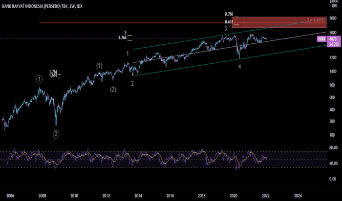Click the 2d 20h bar countdown label
342x201 pixels.
[x=334, y=44]
